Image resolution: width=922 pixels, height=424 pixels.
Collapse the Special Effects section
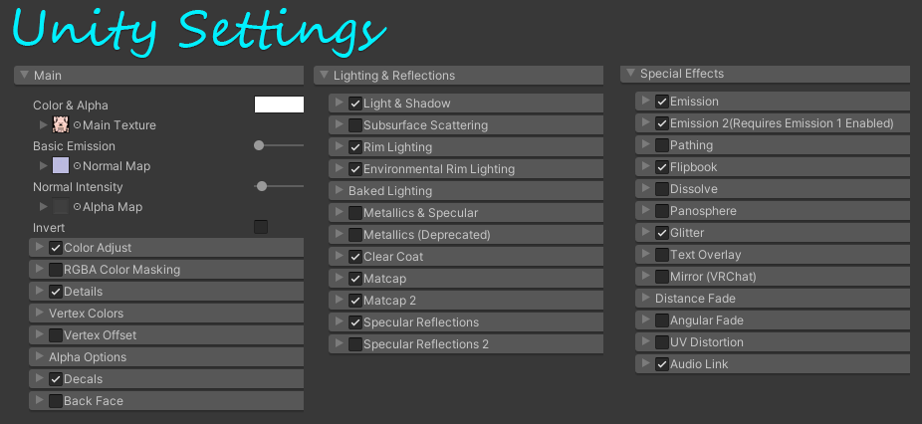coord(630,73)
